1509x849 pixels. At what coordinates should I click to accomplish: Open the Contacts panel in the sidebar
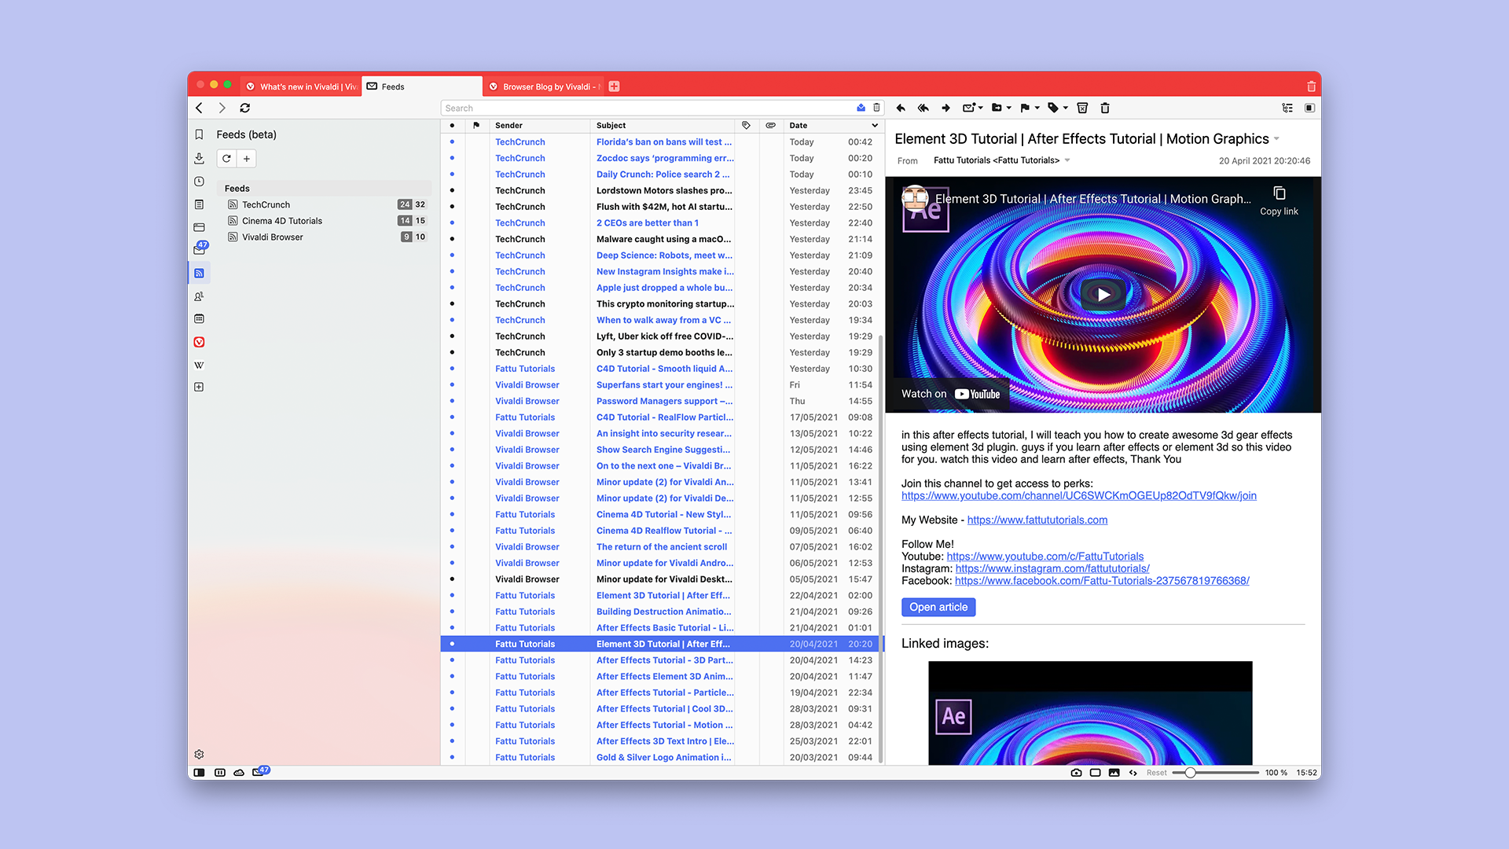199,296
